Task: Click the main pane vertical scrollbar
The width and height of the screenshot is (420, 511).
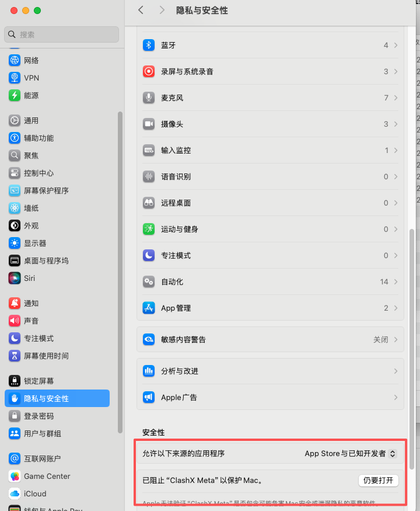Action: pyautogui.click(x=411, y=349)
